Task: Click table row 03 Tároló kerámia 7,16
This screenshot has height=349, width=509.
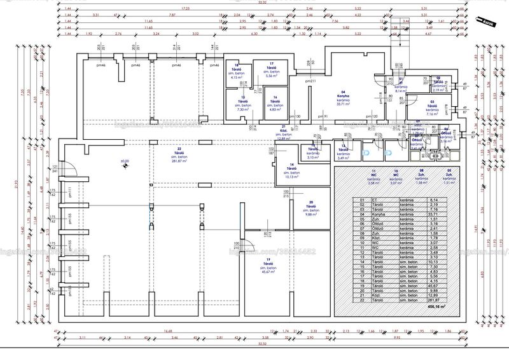Action: tap(400, 210)
